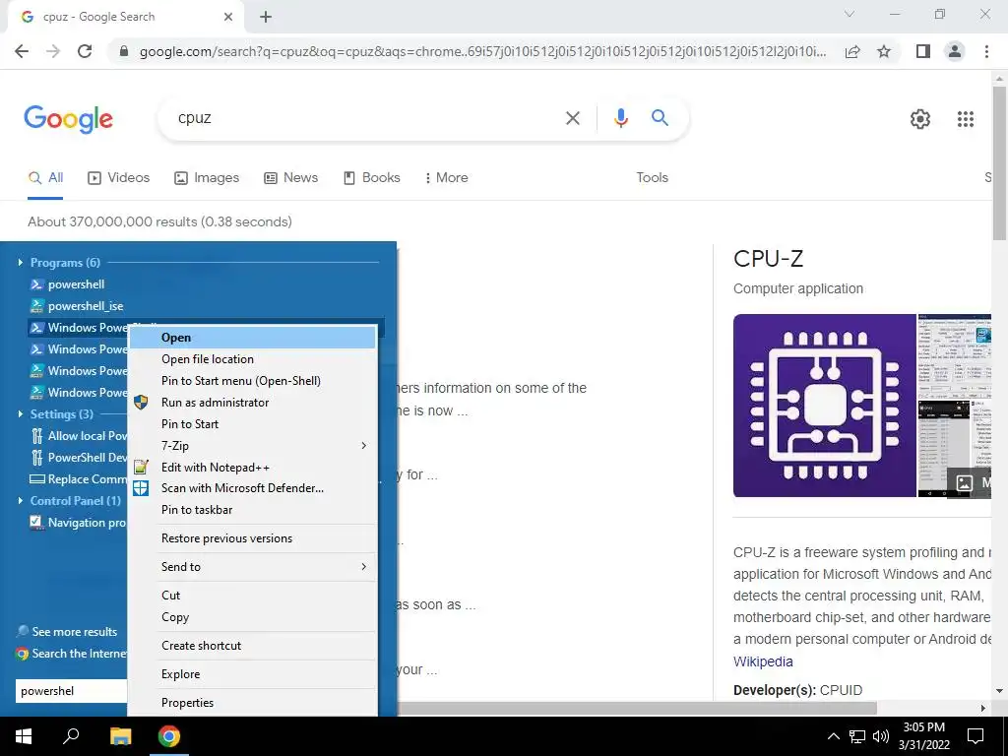Open the More search filters dropdown
Screen dimensions: 1008x756
pyautogui.click(x=447, y=178)
